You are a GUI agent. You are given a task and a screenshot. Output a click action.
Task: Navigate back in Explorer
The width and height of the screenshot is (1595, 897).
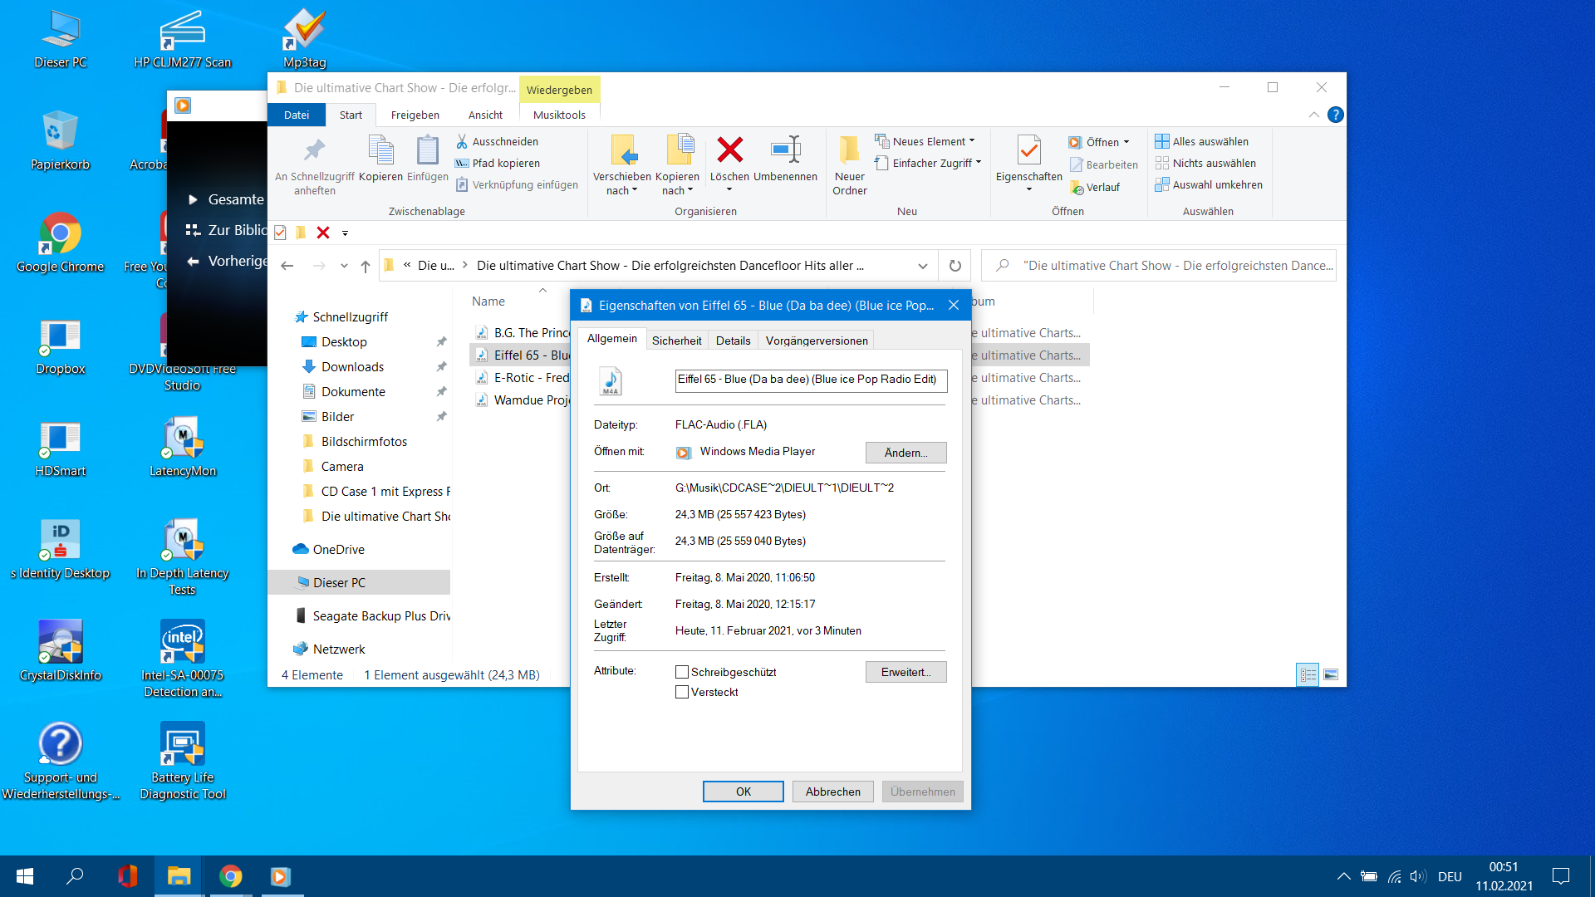tap(287, 266)
